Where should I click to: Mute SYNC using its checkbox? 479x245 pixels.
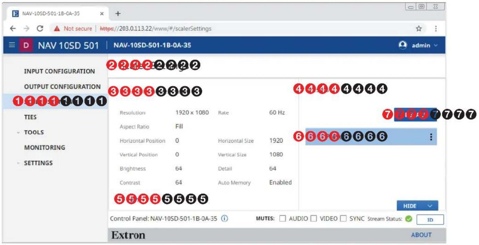tap(343, 219)
